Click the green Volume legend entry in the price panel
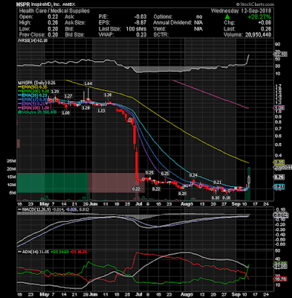Screen dimensions: 292x298 (x=37, y=112)
